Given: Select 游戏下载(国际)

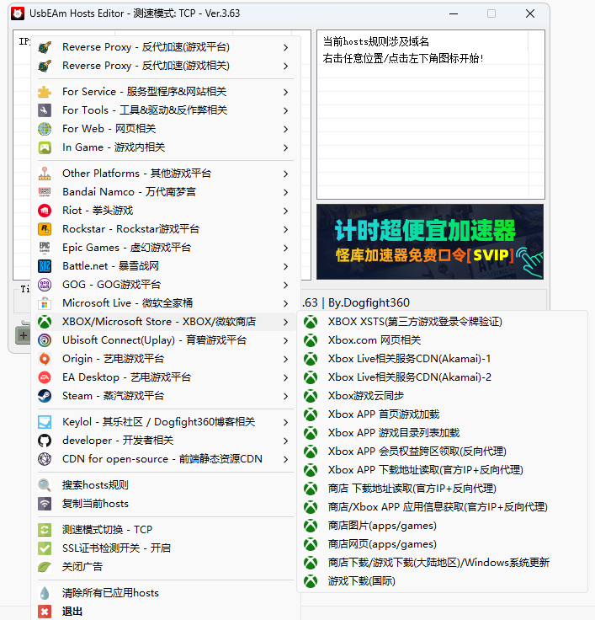Looking at the screenshot, I should pyautogui.click(x=442, y=581).
